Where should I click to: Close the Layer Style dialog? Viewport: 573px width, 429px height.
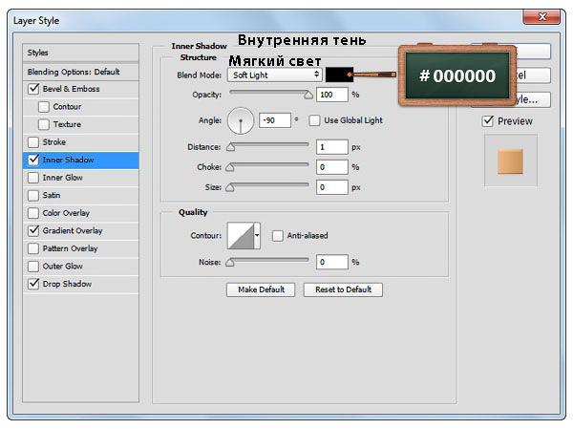point(541,17)
